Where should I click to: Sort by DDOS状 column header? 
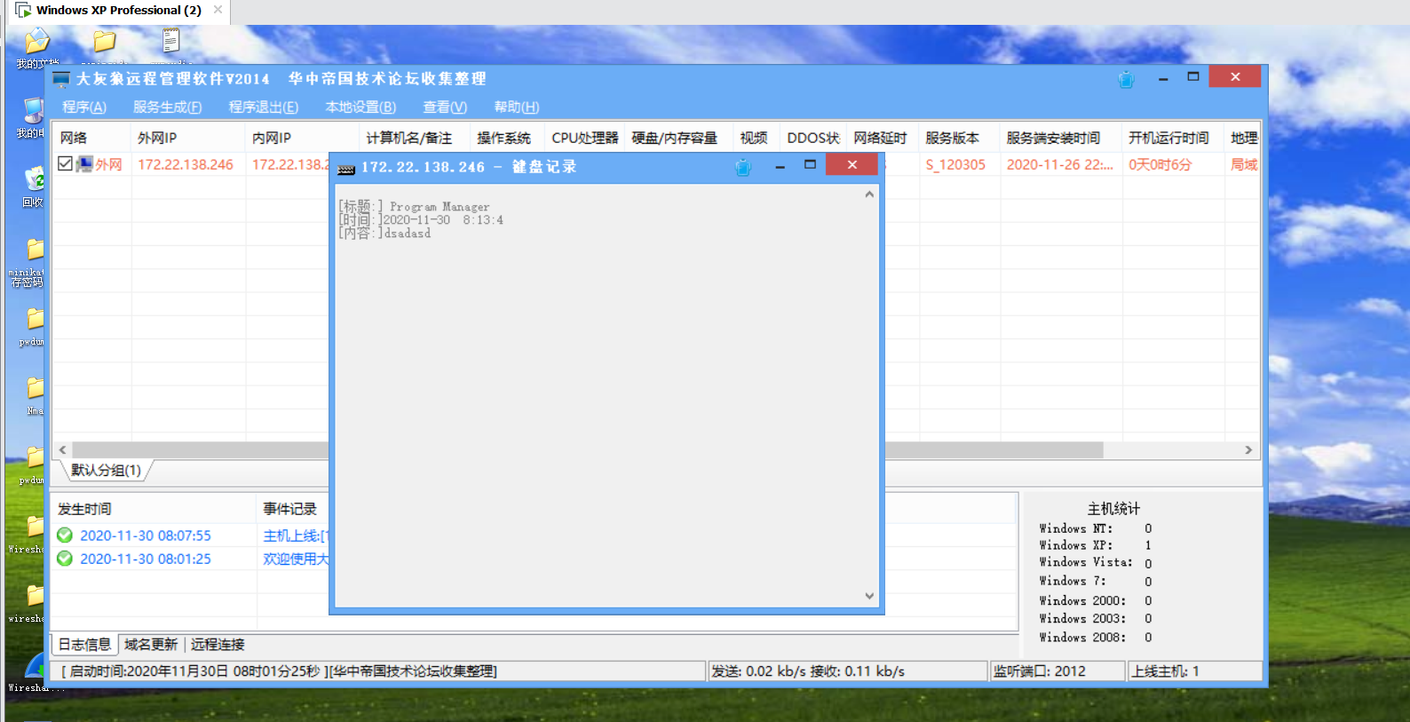point(812,138)
